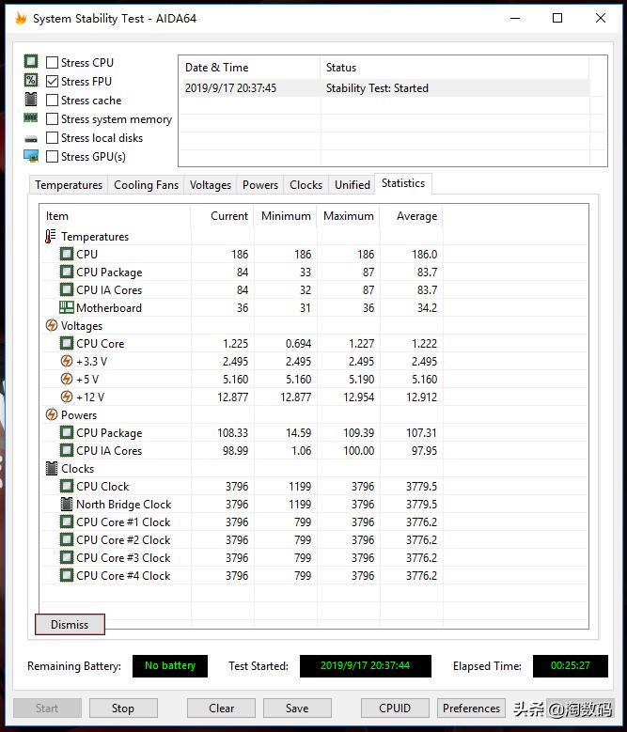Uncheck the Stress FPU checkbox
The image size is (627, 732).
point(53,82)
